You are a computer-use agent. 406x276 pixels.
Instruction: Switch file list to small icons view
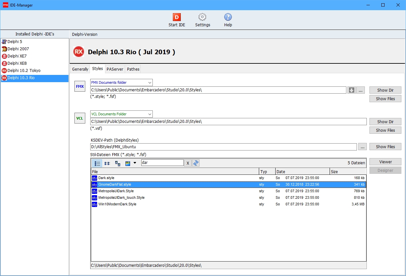(x=107, y=163)
